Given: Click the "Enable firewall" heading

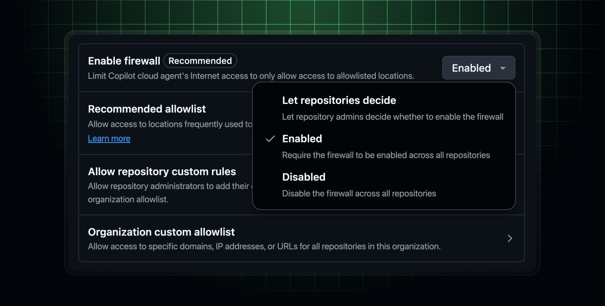Looking at the screenshot, I should point(124,61).
